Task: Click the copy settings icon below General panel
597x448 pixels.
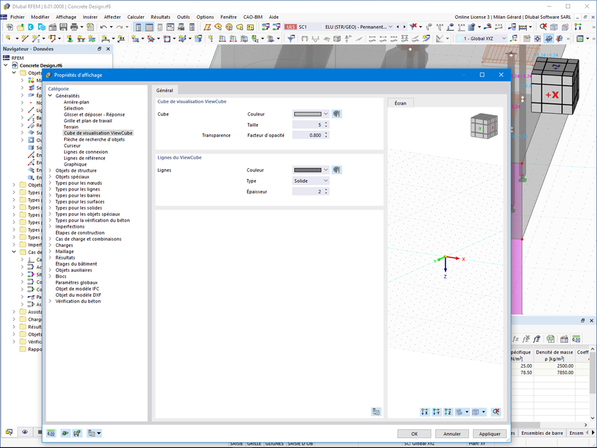Action: click(376, 412)
